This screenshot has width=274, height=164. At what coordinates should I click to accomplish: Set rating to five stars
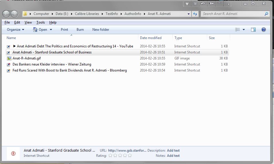tap(130, 155)
